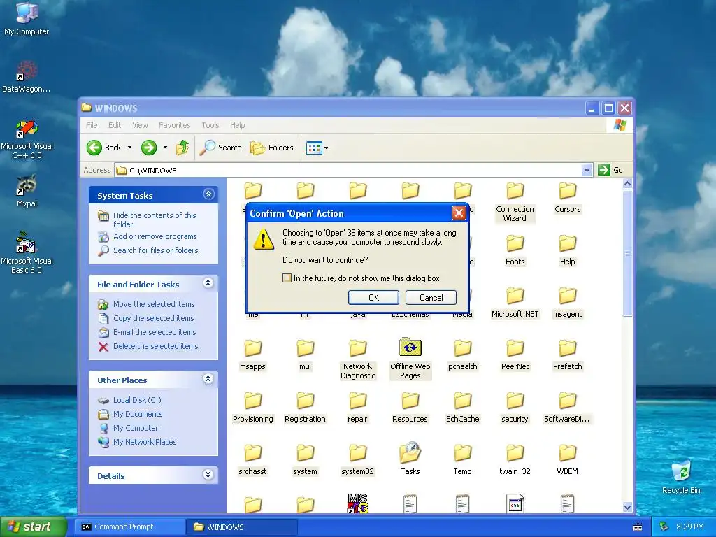Screen dimensions: 716x537
Task: Confirm with the OK button
Action: pyautogui.click(x=373, y=298)
